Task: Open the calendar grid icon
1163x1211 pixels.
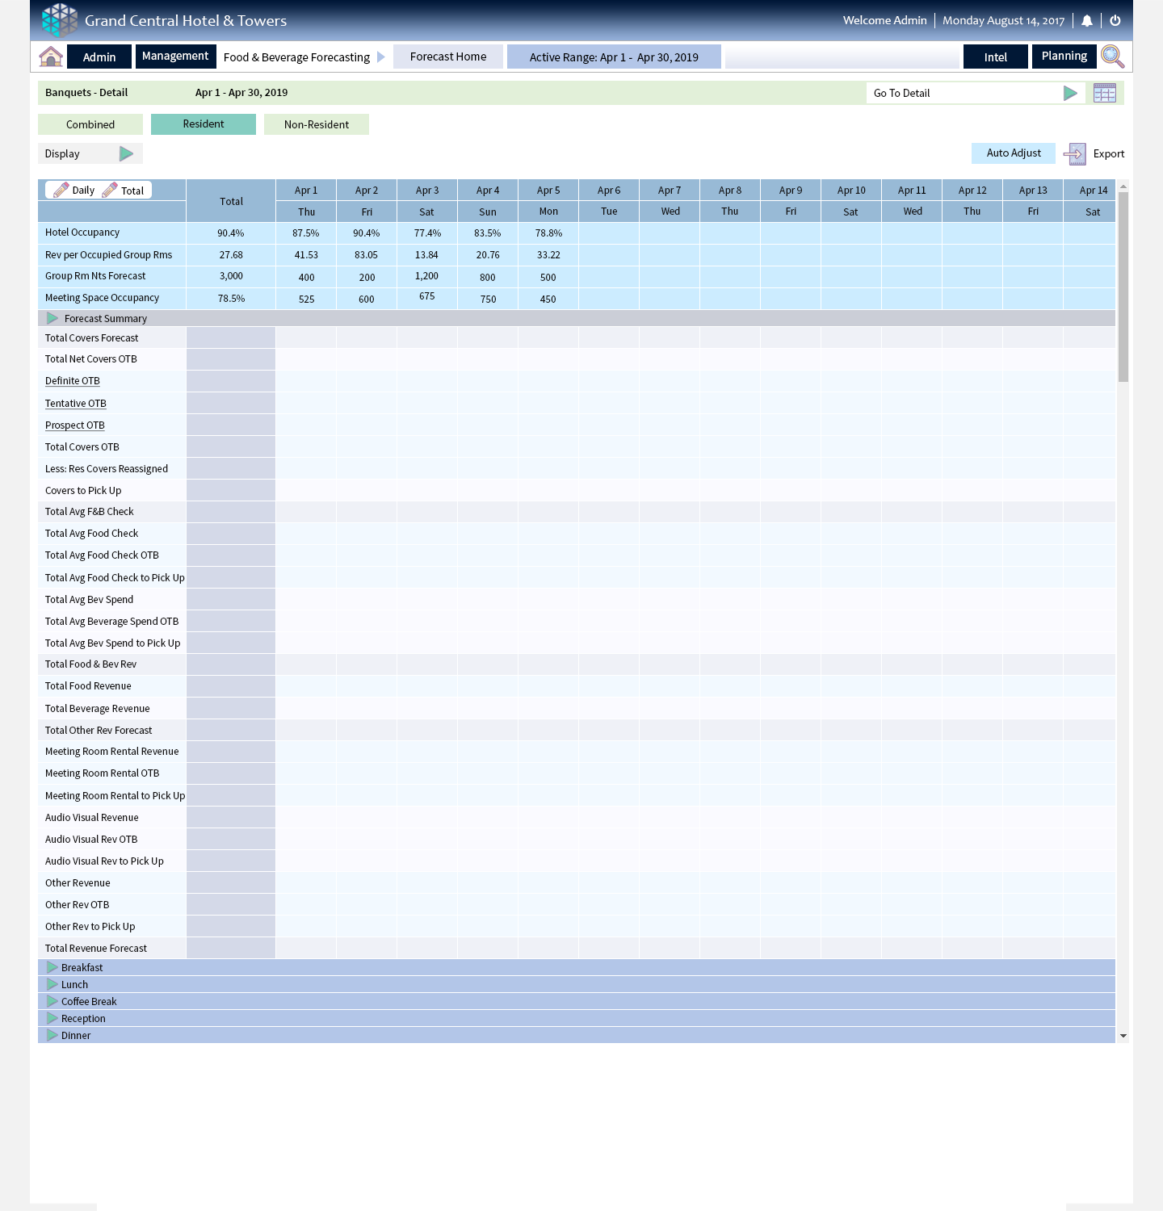Action: [x=1104, y=93]
